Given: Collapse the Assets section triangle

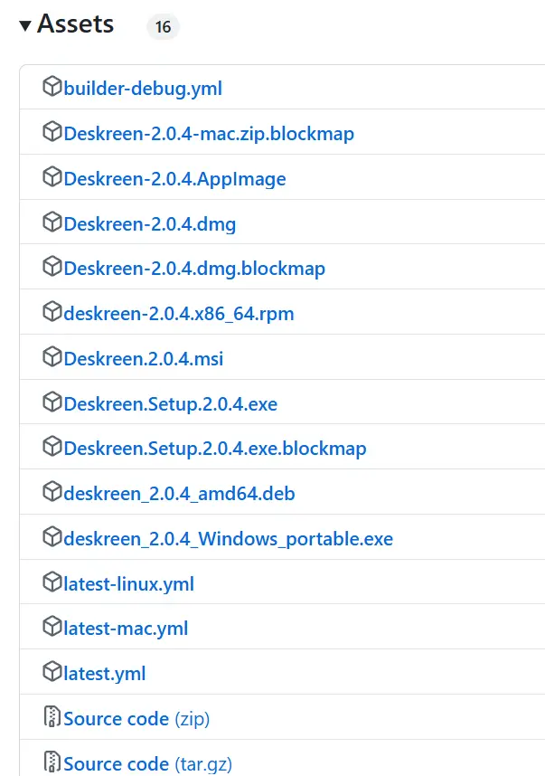Looking at the screenshot, I should point(25,25).
